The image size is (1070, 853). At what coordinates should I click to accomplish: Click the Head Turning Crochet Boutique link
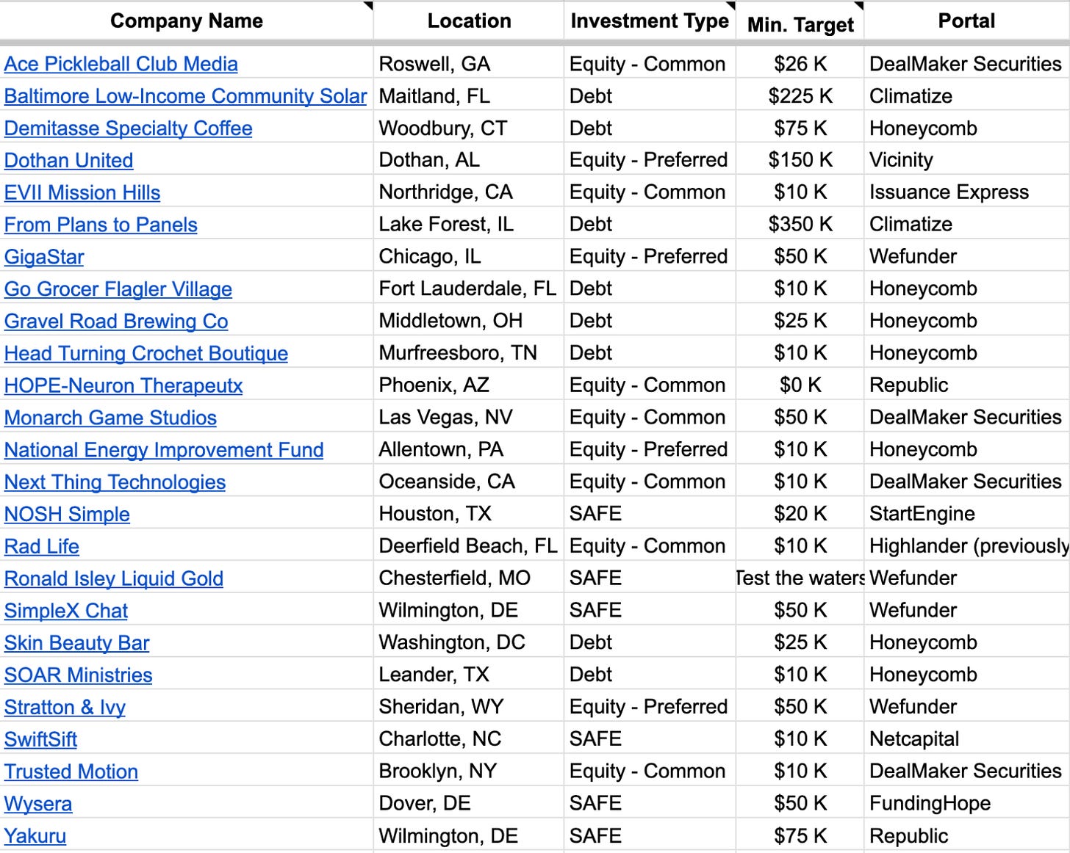click(146, 353)
